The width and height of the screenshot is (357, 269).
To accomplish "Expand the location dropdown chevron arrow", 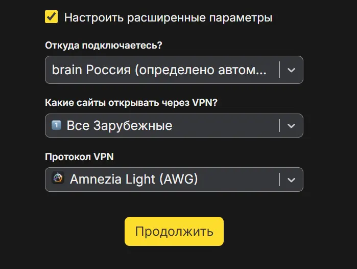I will [x=291, y=70].
